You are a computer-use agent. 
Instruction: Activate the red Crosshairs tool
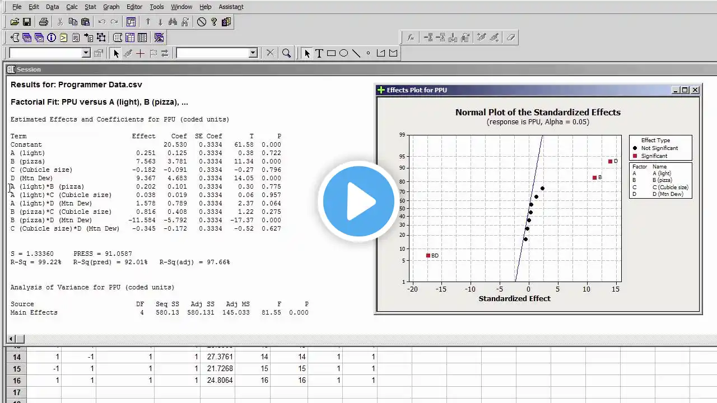coord(140,53)
